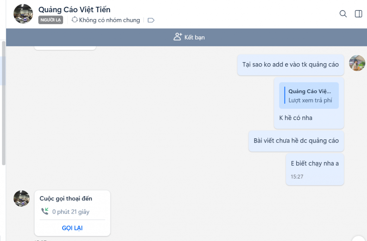Image resolution: width=367 pixels, height=241 pixels.
Task: Click the common groups circle icon
Action: (x=75, y=20)
